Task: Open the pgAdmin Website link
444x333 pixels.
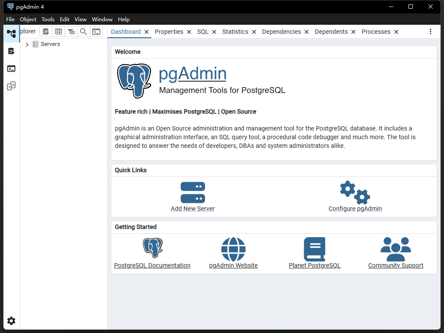Action: [x=233, y=266]
